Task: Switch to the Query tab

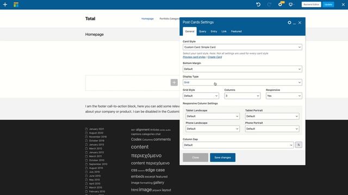Action: click(202, 31)
